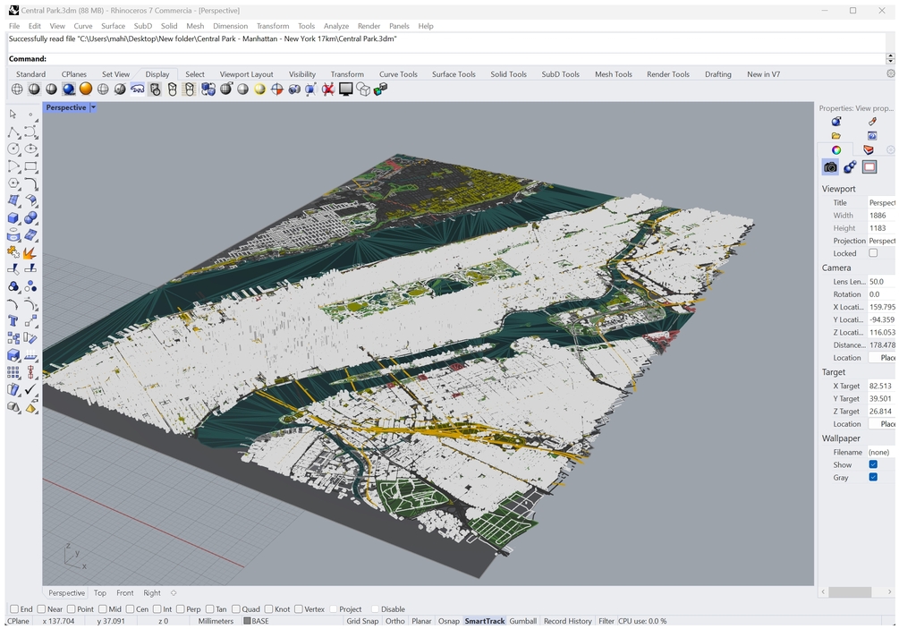899x629 pixels.
Task: Enable the Locked viewport checkbox
Action: coord(873,253)
